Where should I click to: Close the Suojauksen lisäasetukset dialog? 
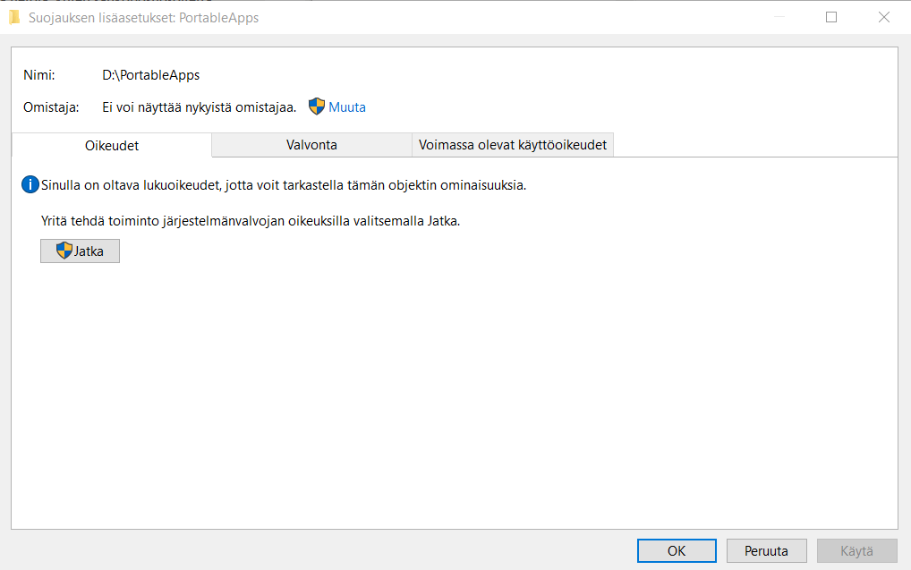(x=883, y=17)
